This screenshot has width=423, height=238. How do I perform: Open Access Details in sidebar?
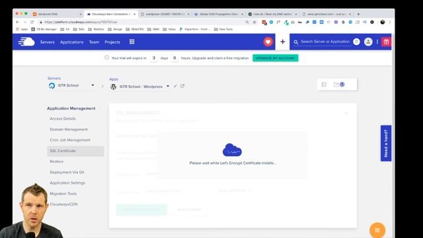[63, 119]
